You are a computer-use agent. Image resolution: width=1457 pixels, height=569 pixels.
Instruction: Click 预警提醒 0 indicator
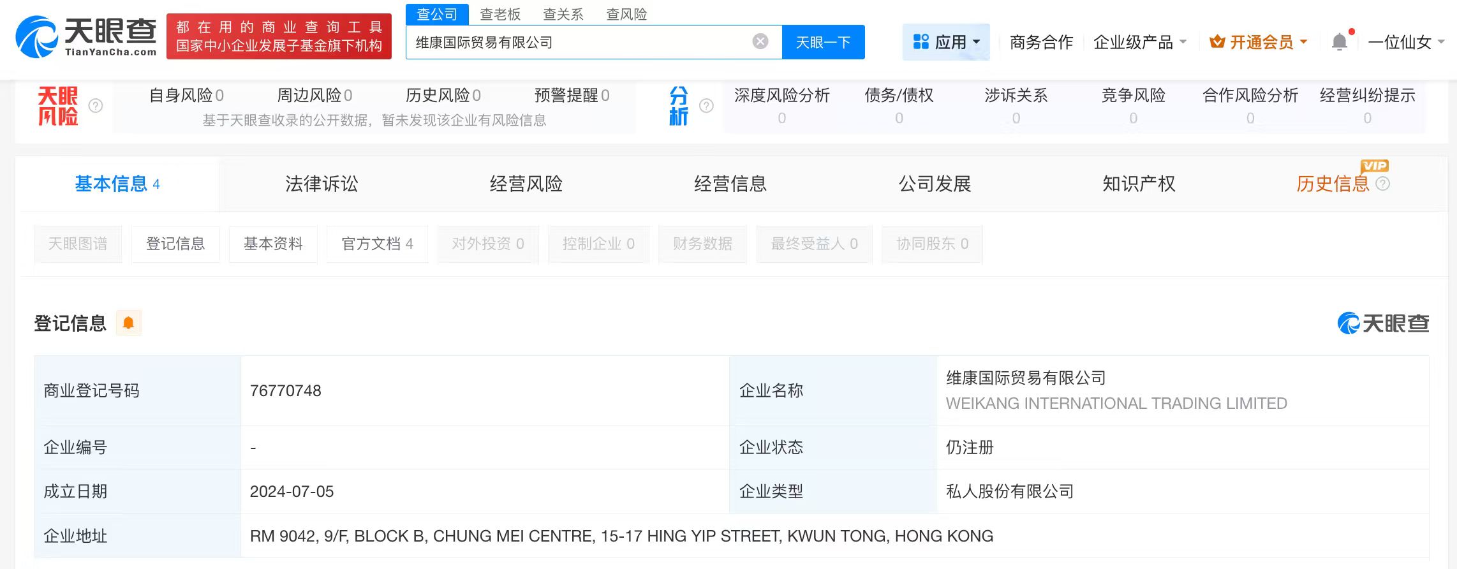coord(572,96)
